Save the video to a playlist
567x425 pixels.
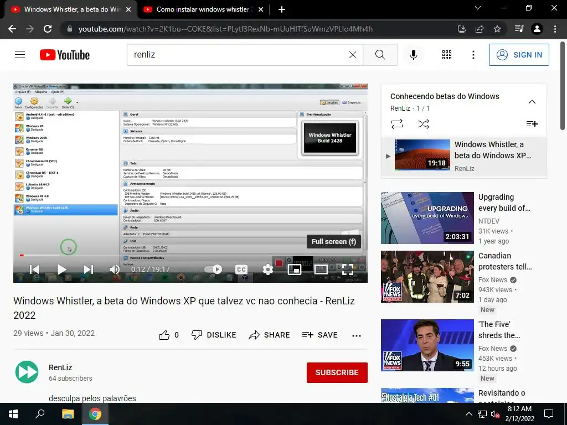[319, 335]
